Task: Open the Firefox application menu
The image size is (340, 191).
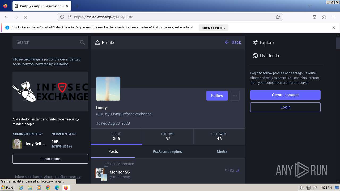Action: tap(334, 17)
